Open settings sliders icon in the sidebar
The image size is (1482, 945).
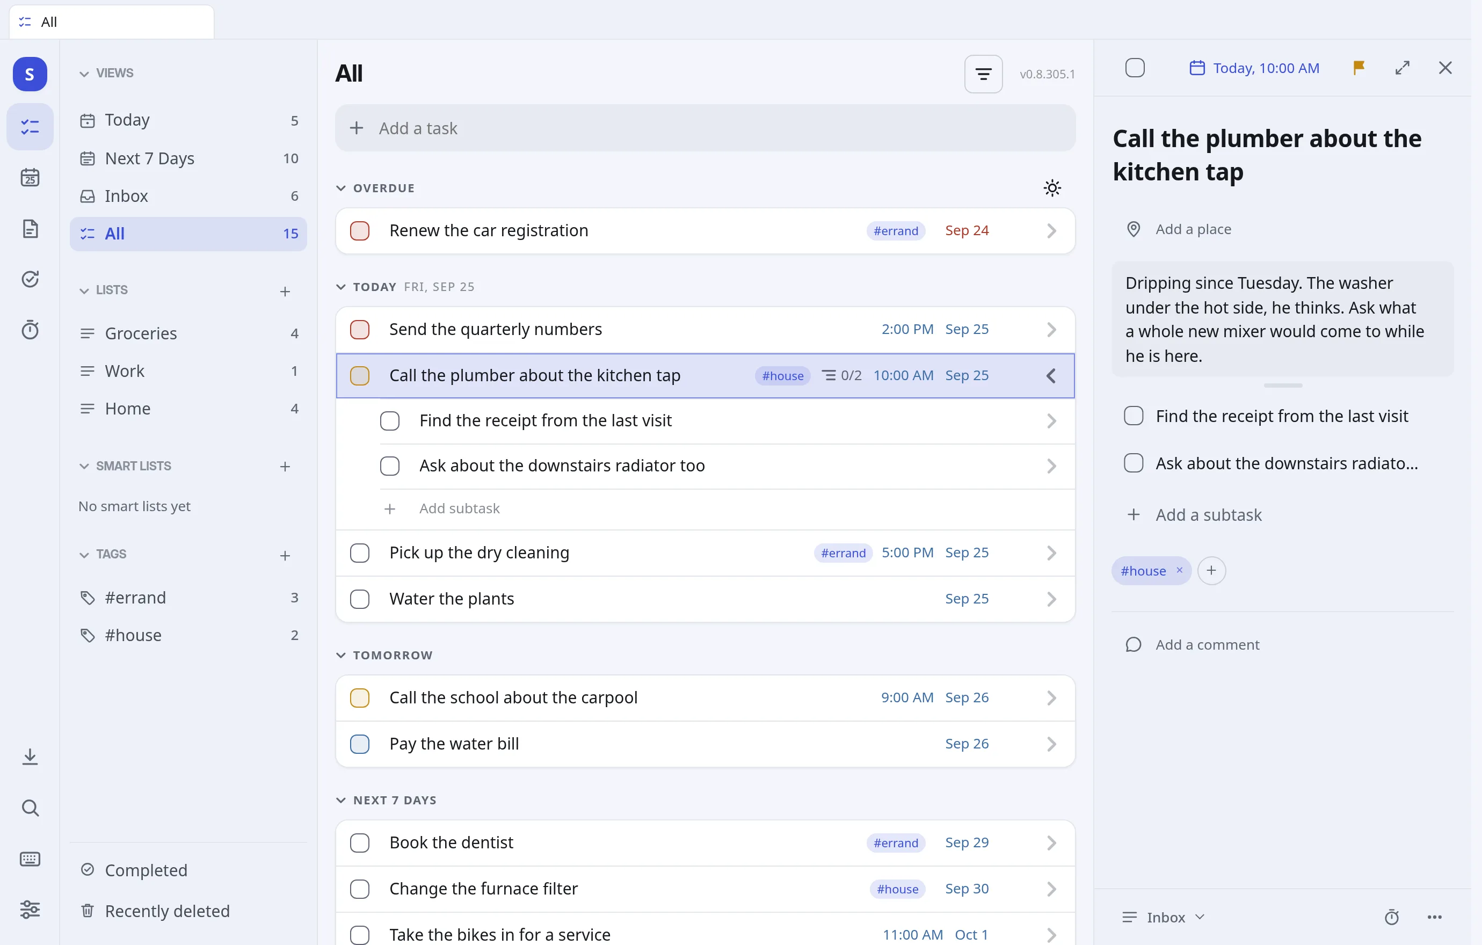(30, 910)
